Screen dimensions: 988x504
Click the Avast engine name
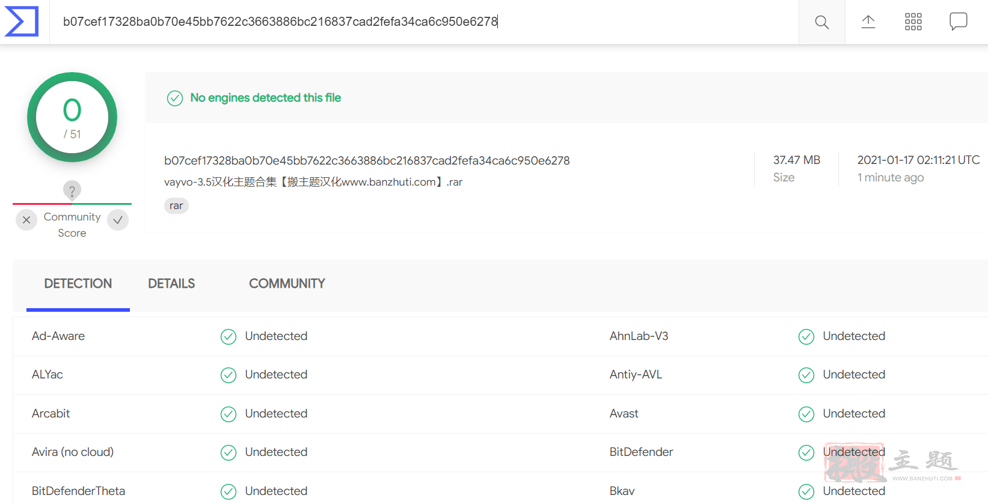[x=624, y=413]
